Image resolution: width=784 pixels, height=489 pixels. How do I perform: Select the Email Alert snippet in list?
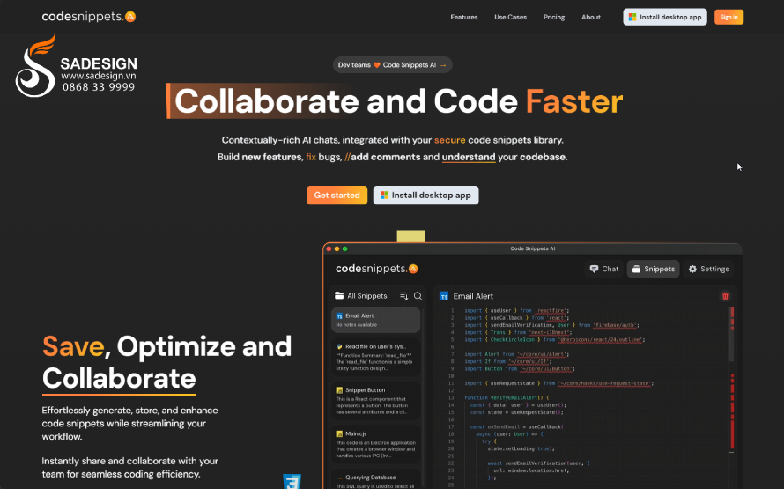pos(375,320)
